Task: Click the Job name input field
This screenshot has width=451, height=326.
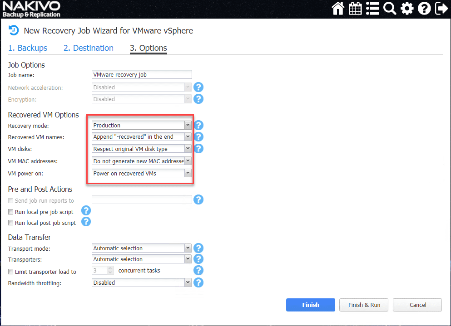Action: point(141,74)
